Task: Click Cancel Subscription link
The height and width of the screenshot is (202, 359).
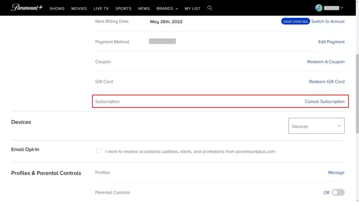Action: click(324, 101)
